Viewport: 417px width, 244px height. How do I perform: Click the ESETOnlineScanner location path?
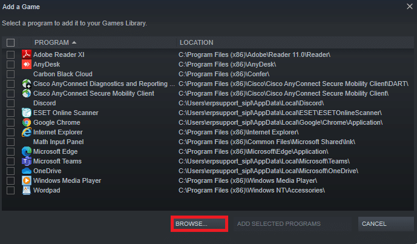[x=280, y=113]
